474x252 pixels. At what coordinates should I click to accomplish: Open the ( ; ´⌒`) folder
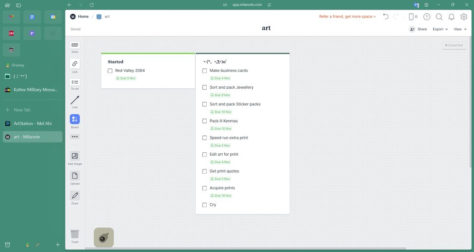click(33, 76)
